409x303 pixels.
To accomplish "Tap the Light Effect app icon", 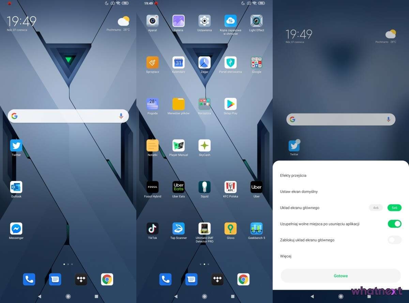I will pos(256,21).
